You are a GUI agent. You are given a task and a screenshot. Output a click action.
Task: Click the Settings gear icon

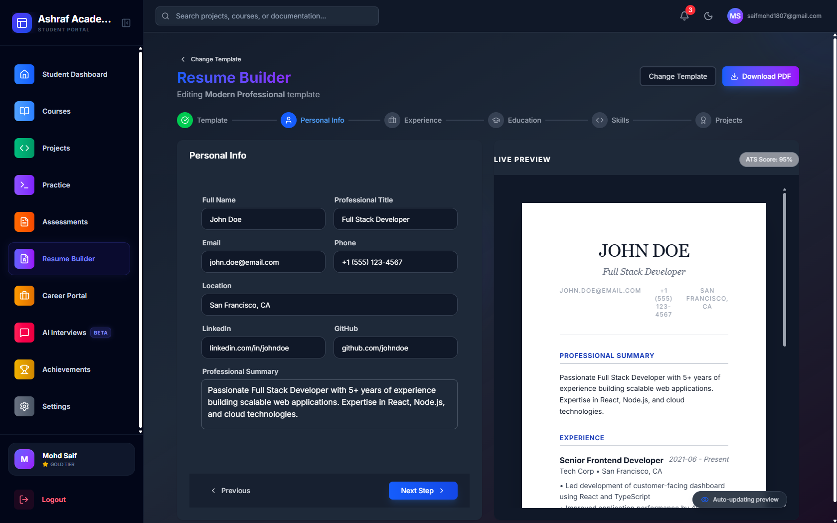[24, 406]
